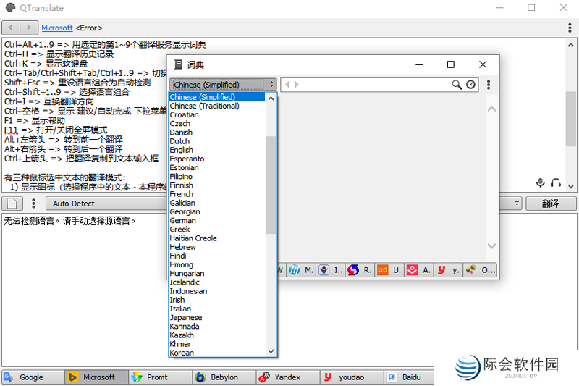Switch to the 'M.' dictionary service tab
The image size is (579, 386).
(302, 270)
